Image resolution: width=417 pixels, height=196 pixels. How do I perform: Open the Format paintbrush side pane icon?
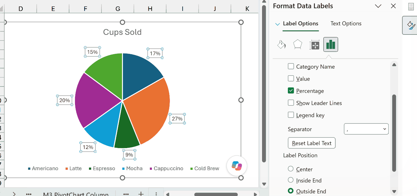410,26
